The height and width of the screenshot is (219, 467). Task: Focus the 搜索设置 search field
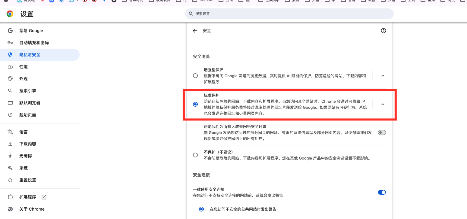point(289,14)
